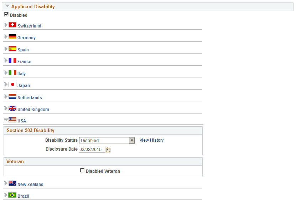This screenshot has width=296, height=202.
Task: Expand the Switzerland section arrow
Action: point(5,25)
